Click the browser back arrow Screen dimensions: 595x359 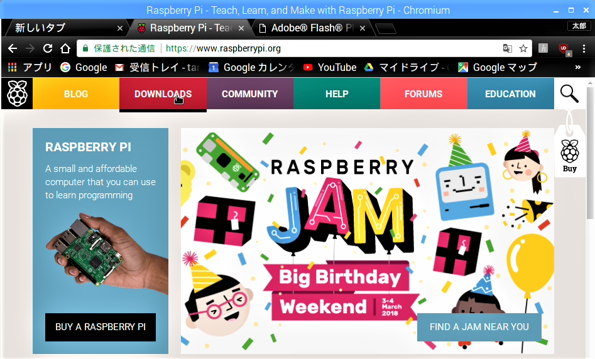[13, 48]
